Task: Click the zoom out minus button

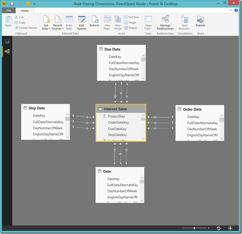Action: point(180,228)
